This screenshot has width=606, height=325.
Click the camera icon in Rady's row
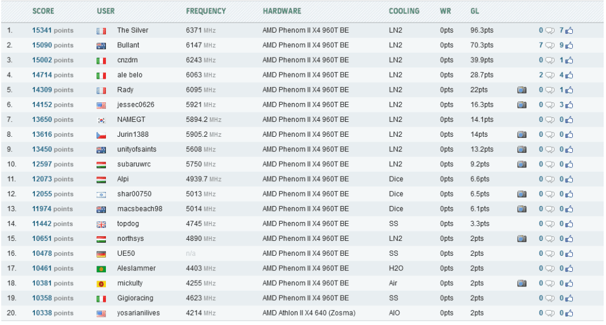click(522, 90)
